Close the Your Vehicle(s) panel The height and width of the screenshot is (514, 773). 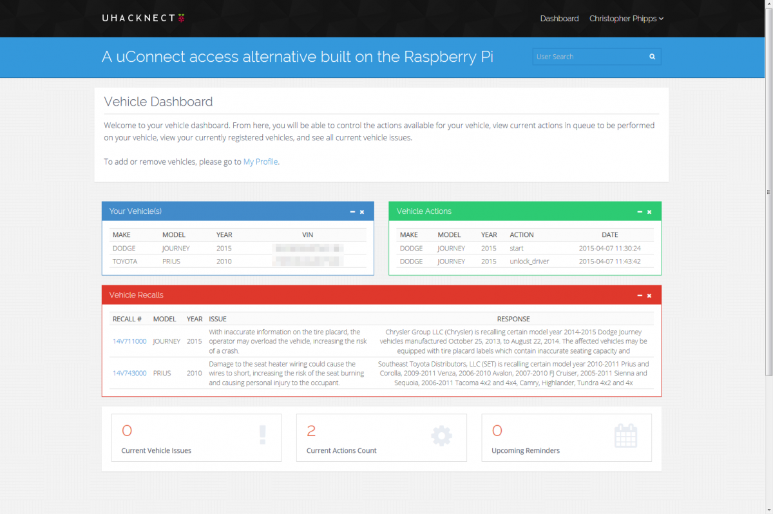362,211
